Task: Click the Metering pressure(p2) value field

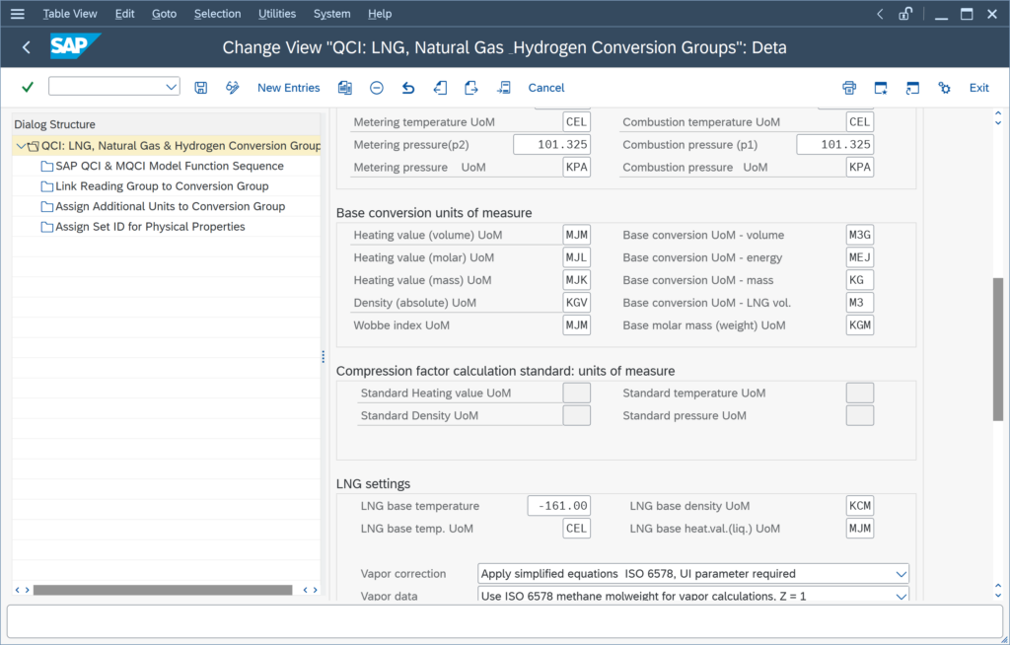Action: [552, 144]
